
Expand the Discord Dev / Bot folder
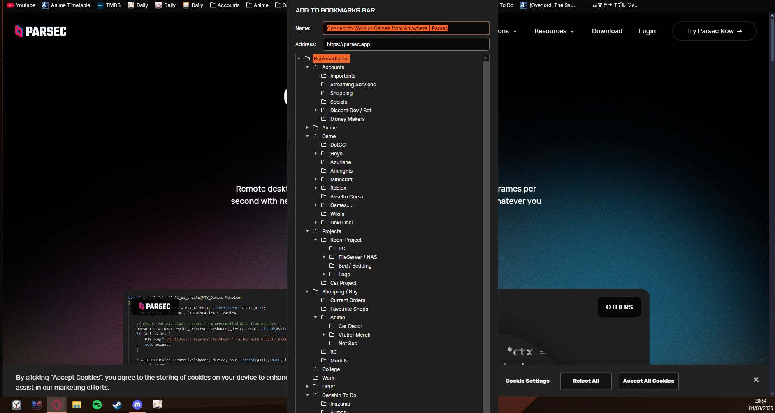[316, 111]
